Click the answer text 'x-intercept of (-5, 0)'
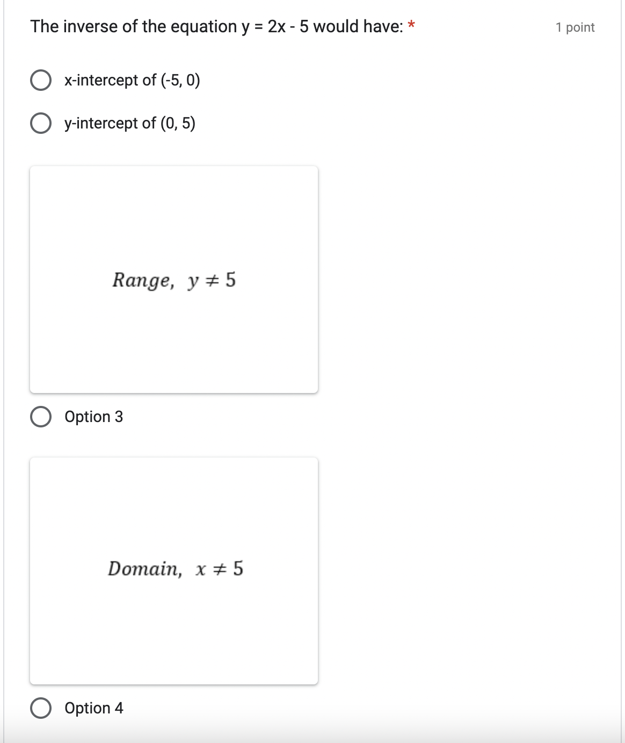The height and width of the screenshot is (743, 625). (x=132, y=81)
